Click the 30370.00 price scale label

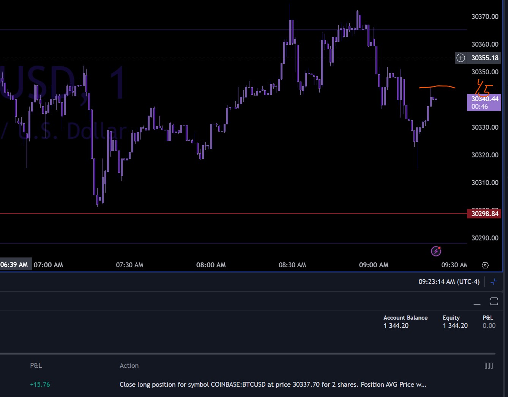(x=485, y=16)
